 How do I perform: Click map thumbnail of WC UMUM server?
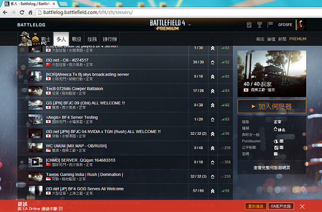[35, 148]
